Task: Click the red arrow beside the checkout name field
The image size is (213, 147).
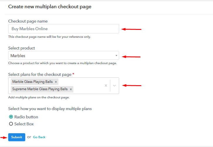Action: (131, 29)
